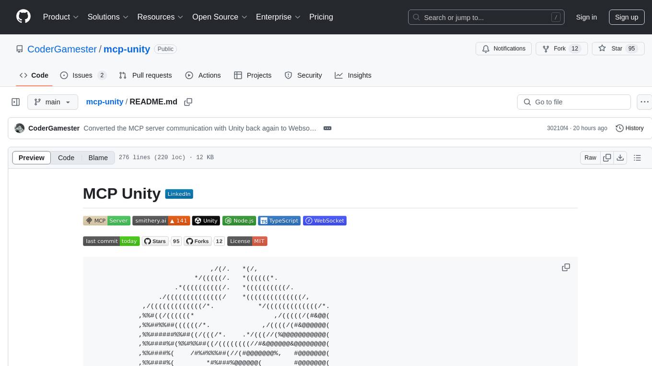Toggle the file tree side panel
This screenshot has height=366, width=652.
(15, 102)
